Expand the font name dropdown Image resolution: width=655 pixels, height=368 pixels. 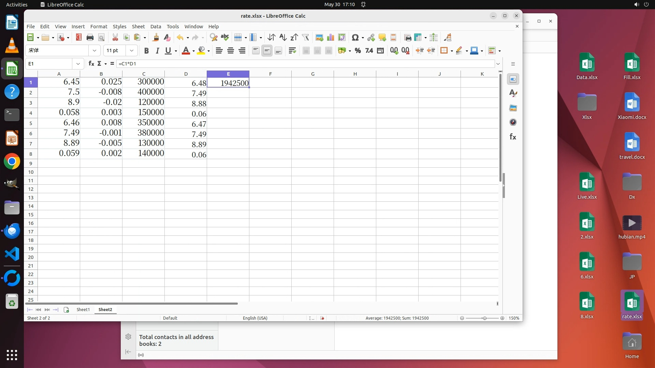94,51
